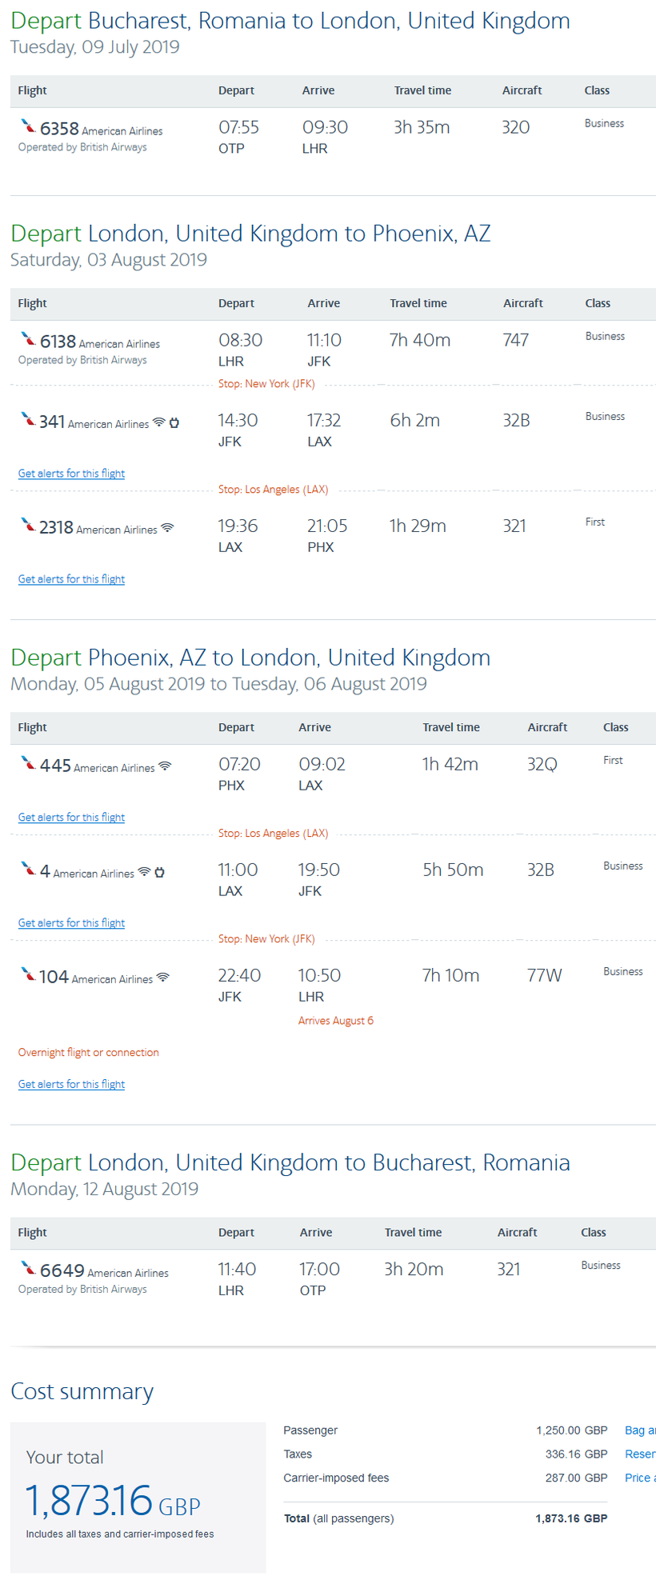Click the American Airlines logo for flight 6649
This screenshot has height=1596, width=656.
[28, 1268]
